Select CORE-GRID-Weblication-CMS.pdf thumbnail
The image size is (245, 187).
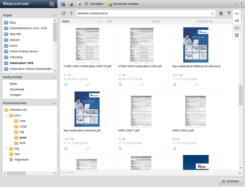141,45
